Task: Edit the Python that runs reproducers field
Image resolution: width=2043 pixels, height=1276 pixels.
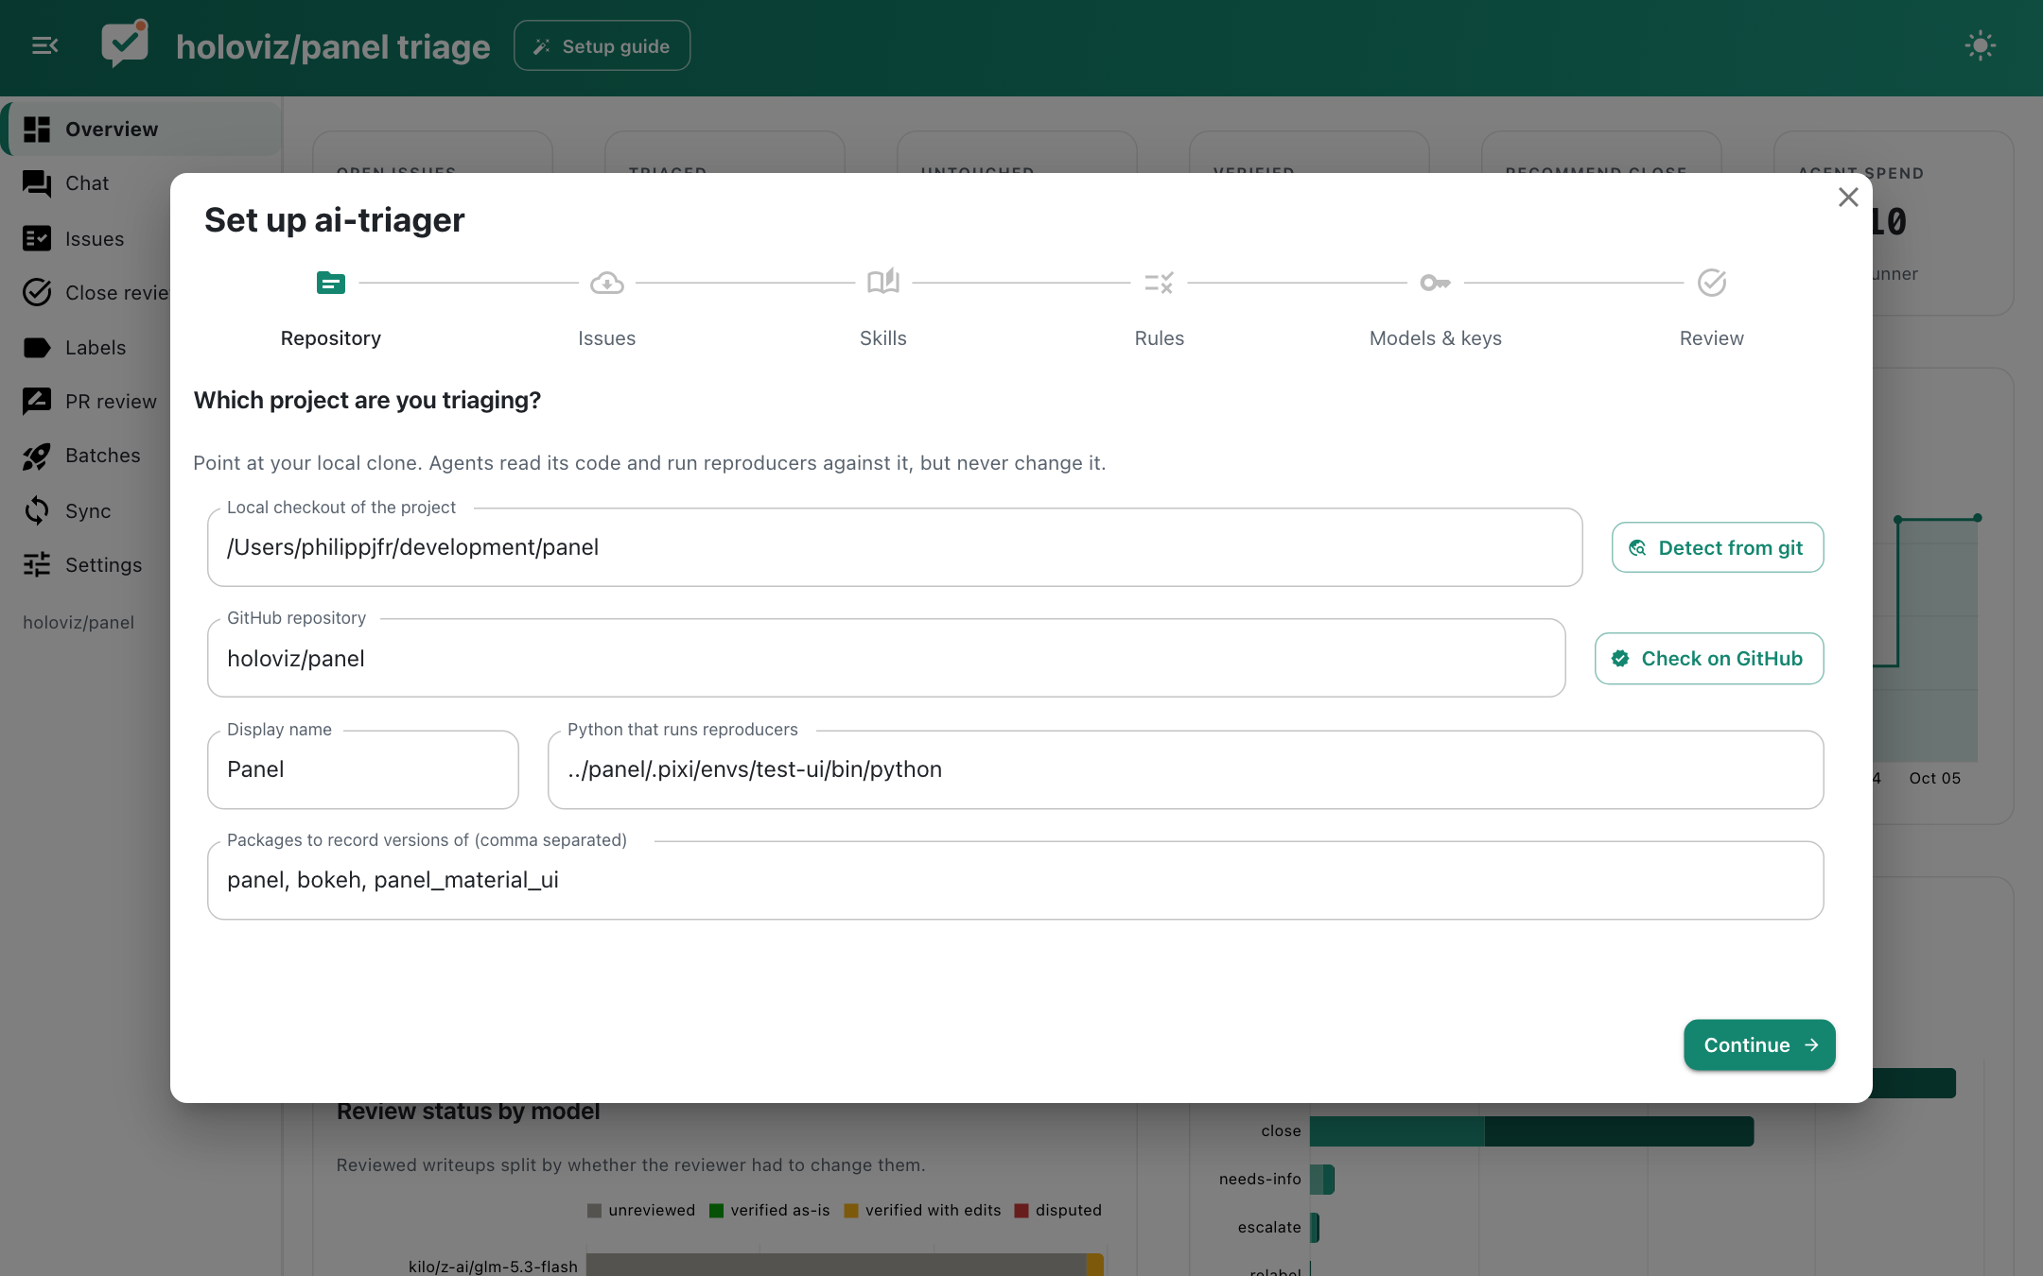Action: pos(1186,769)
